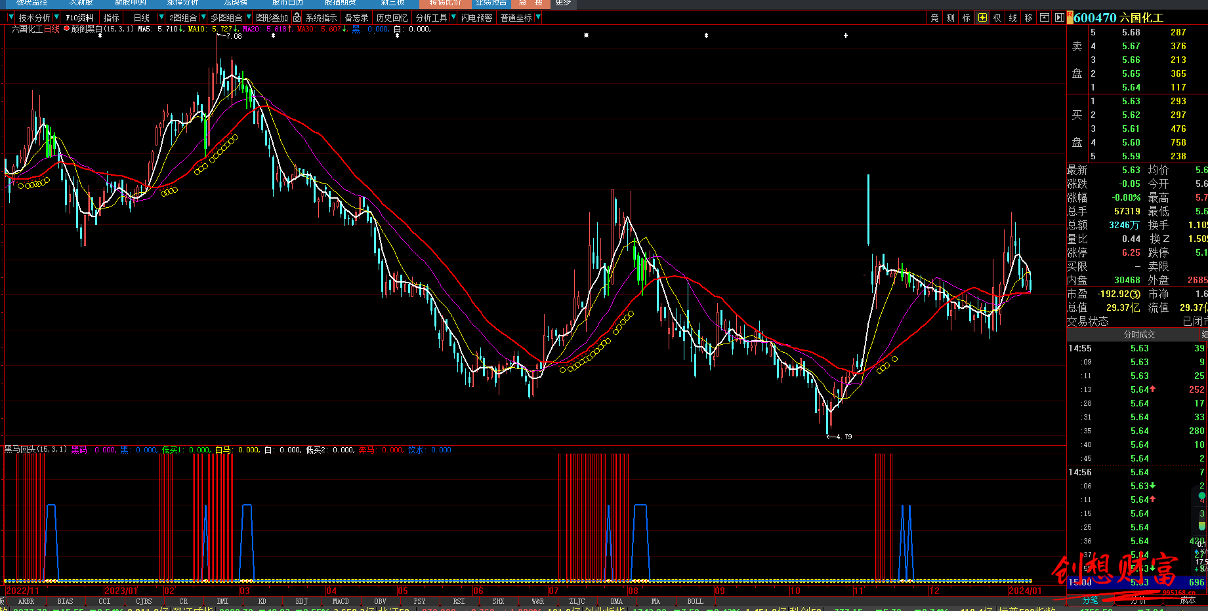1208x611 pixels.
Task: Switch to CCI indicator tab
Action: [104, 601]
